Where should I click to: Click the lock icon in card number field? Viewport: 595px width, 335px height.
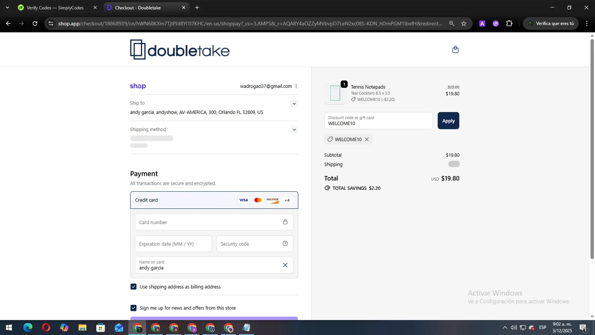(x=285, y=222)
